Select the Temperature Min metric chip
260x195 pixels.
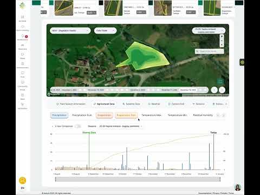177,115
